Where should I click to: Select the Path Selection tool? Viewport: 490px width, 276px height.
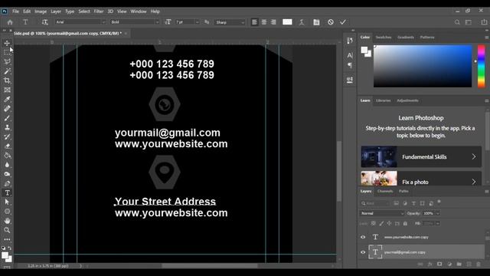tap(7, 202)
